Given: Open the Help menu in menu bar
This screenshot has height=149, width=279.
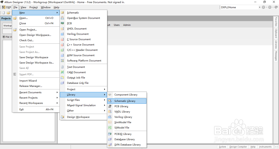Looking at the screenshot, I should pyautogui.click(x=56, y=7).
